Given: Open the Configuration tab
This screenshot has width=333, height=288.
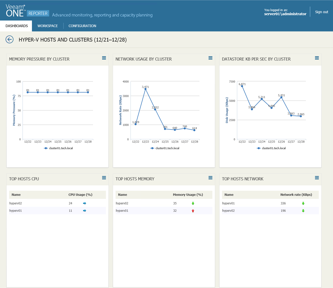Looking at the screenshot, I should (x=82, y=26).
